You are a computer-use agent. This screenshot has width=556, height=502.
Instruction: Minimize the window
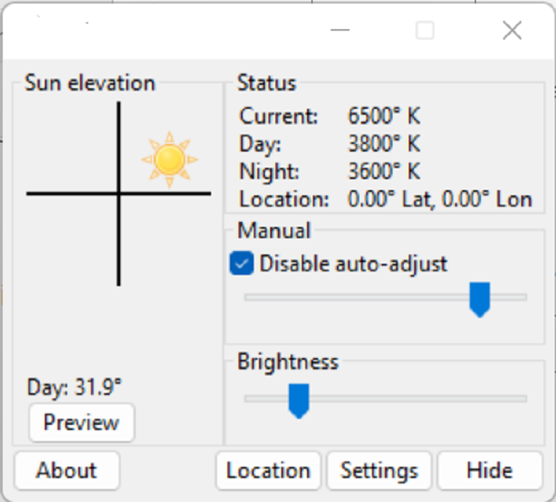(340, 30)
